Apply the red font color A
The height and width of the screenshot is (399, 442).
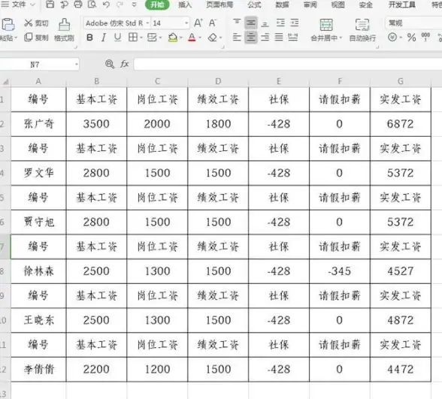point(192,38)
